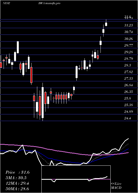This screenshot has width=138, height=193.
Task: Click the 31.23 price axis label
Action: [129, 25]
